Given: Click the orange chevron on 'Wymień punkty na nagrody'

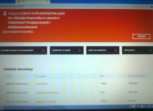Looking at the screenshot, I should tap(43, 50).
